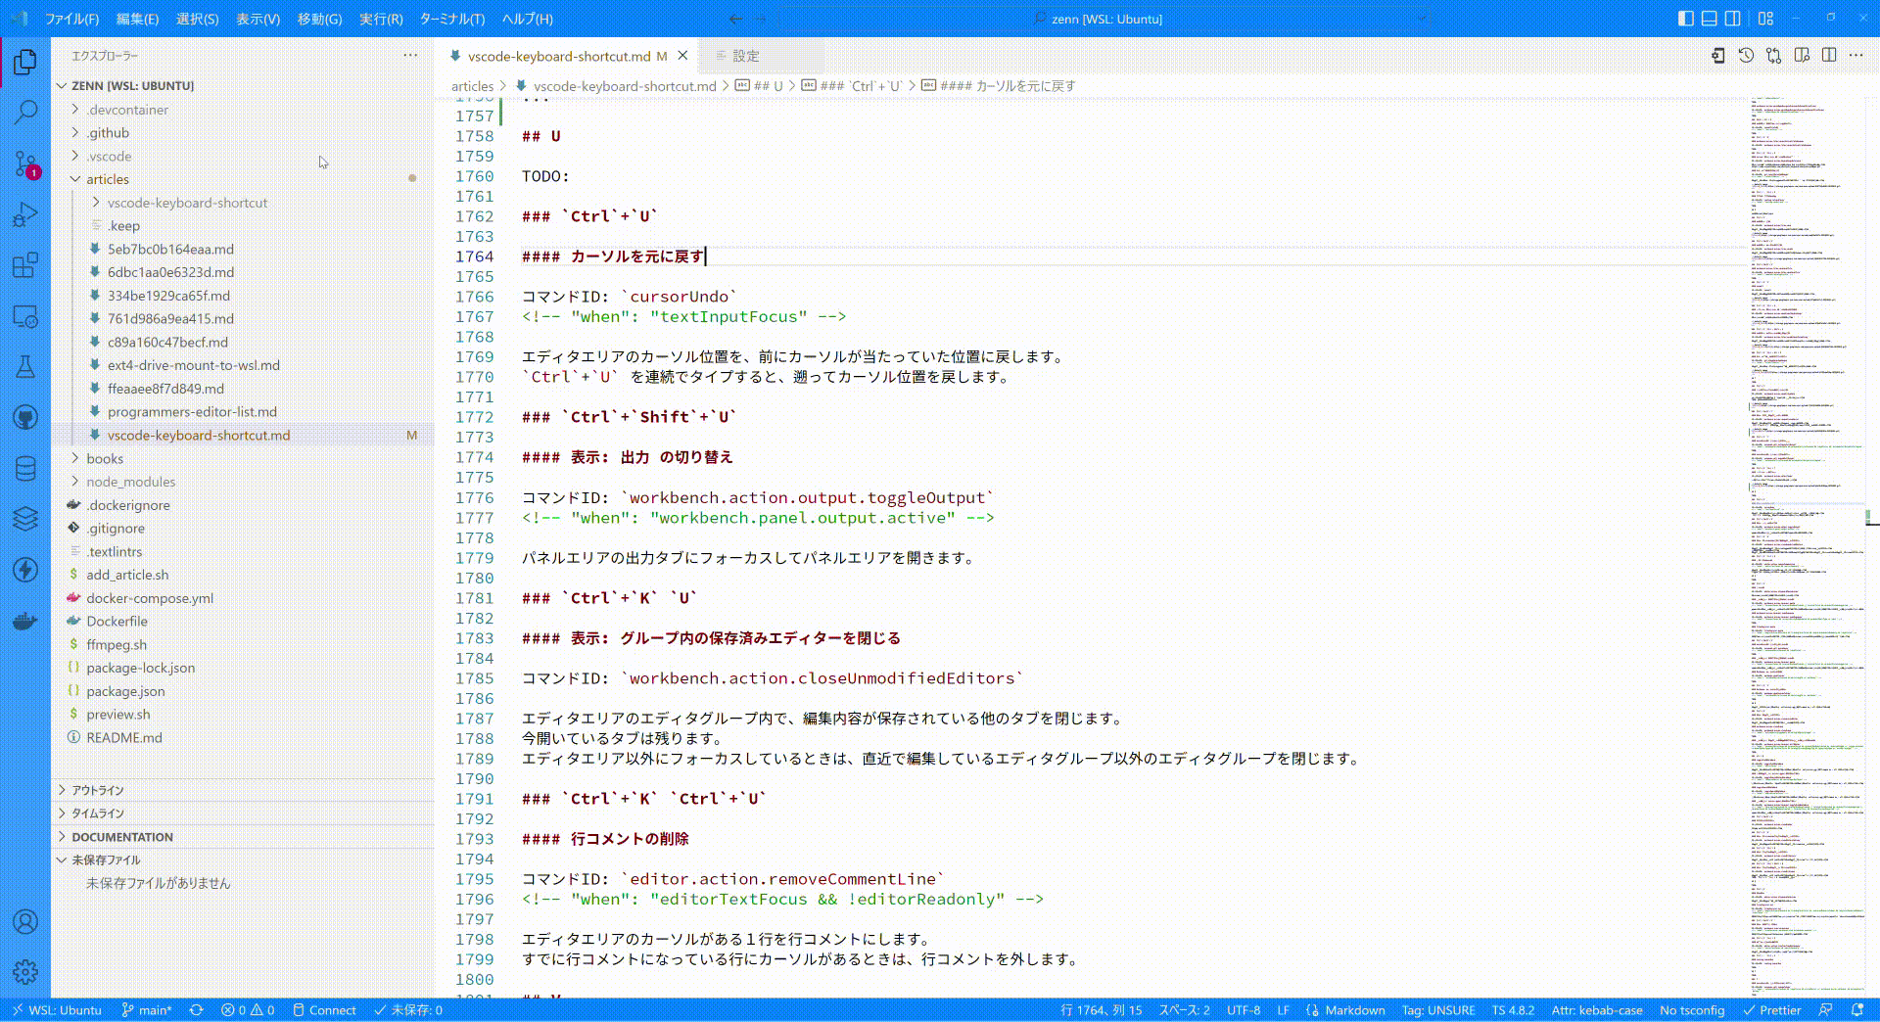Expand the .vscode folder

(x=243, y=157)
